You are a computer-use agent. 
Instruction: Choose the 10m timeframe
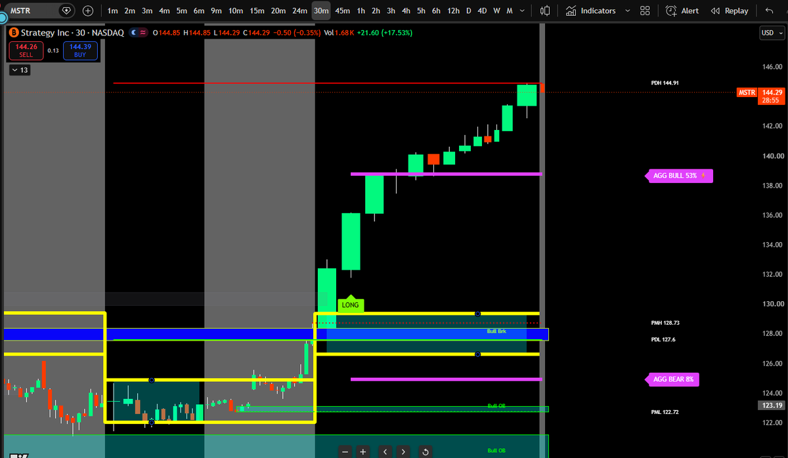pos(236,11)
